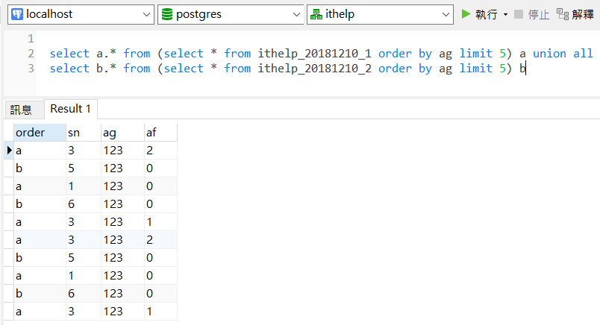Click the af column header
The height and width of the screenshot is (325, 600).
pos(160,133)
